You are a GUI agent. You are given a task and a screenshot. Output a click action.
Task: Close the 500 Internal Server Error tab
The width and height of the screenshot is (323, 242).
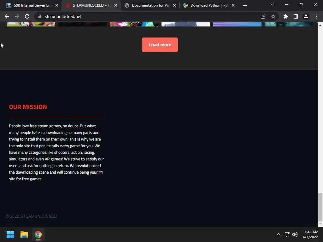(x=57, y=5)
